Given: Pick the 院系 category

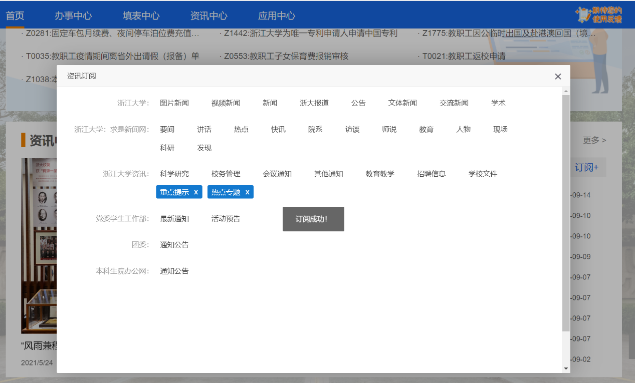Looking at the screenshot, I should click(315, 129).
